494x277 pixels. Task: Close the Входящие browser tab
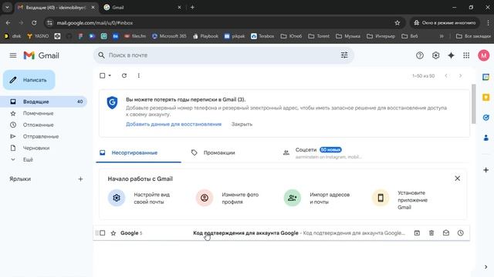tap(93, 7)
